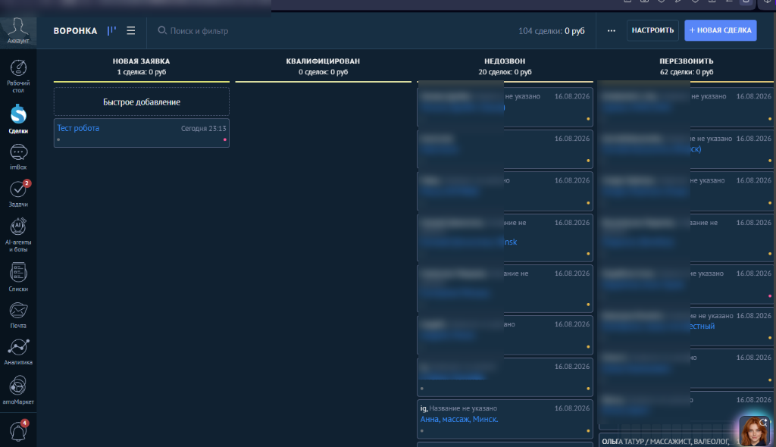The image size is (776, 447).
Task: Select the ПЕРЕЗВОНИТЬ stage header
Action: 687,61
